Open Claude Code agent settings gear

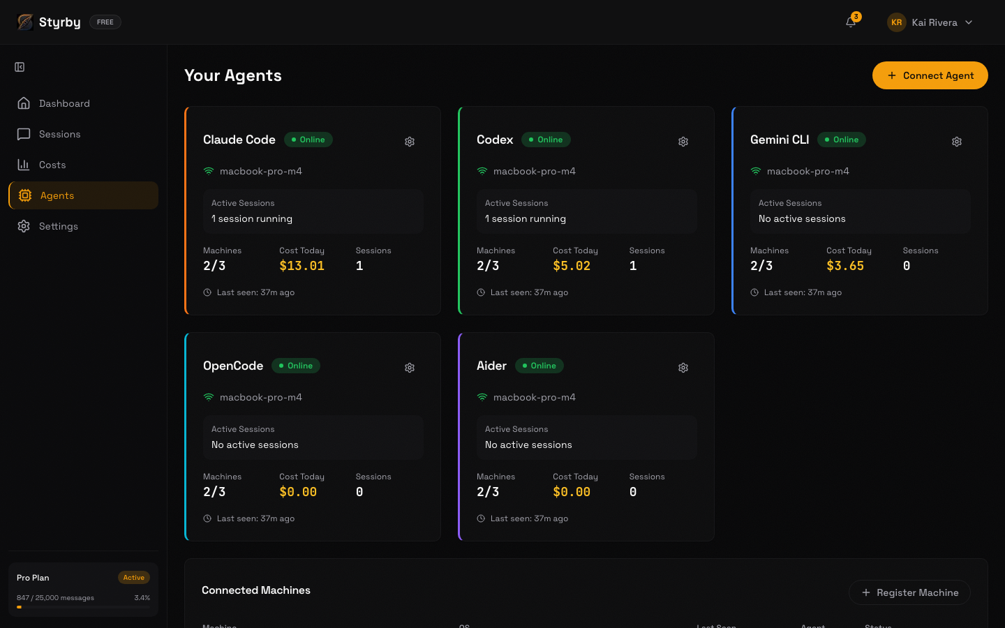pyautogui.click(x=410, y=142)
